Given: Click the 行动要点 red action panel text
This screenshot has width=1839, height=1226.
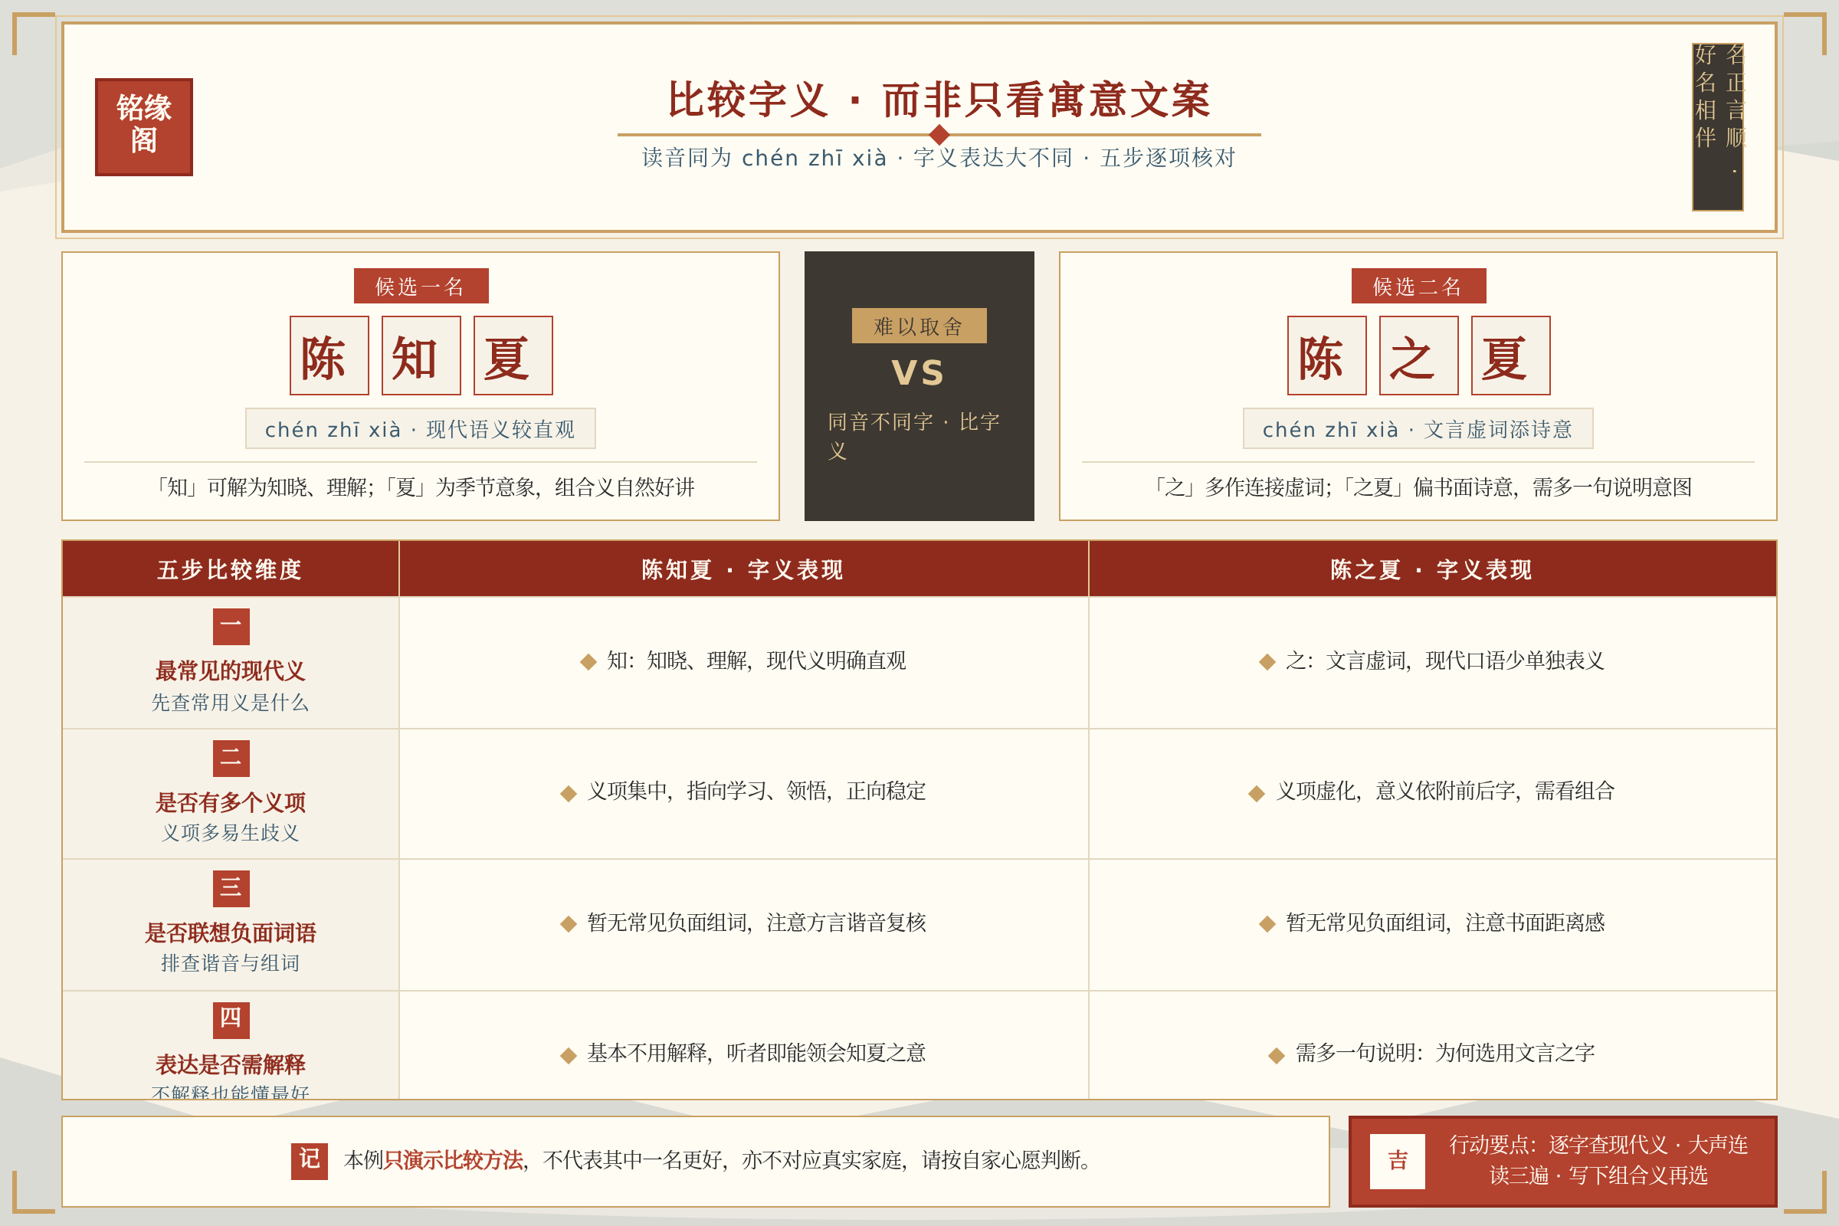Looking at the screenshot, I should click(x=1599, y=1160).
